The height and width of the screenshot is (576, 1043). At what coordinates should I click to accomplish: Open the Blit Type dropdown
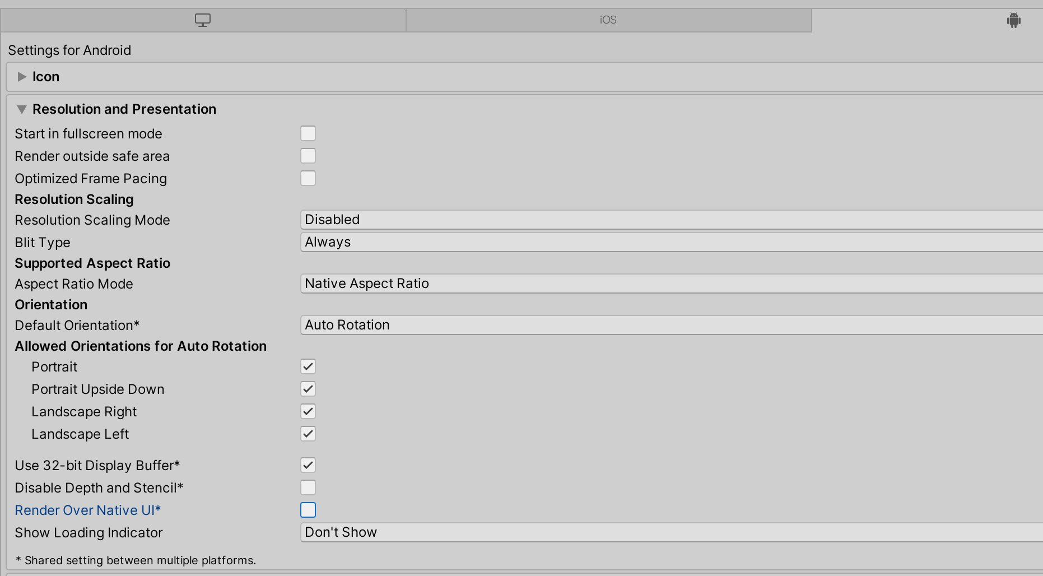pos(672,242)
